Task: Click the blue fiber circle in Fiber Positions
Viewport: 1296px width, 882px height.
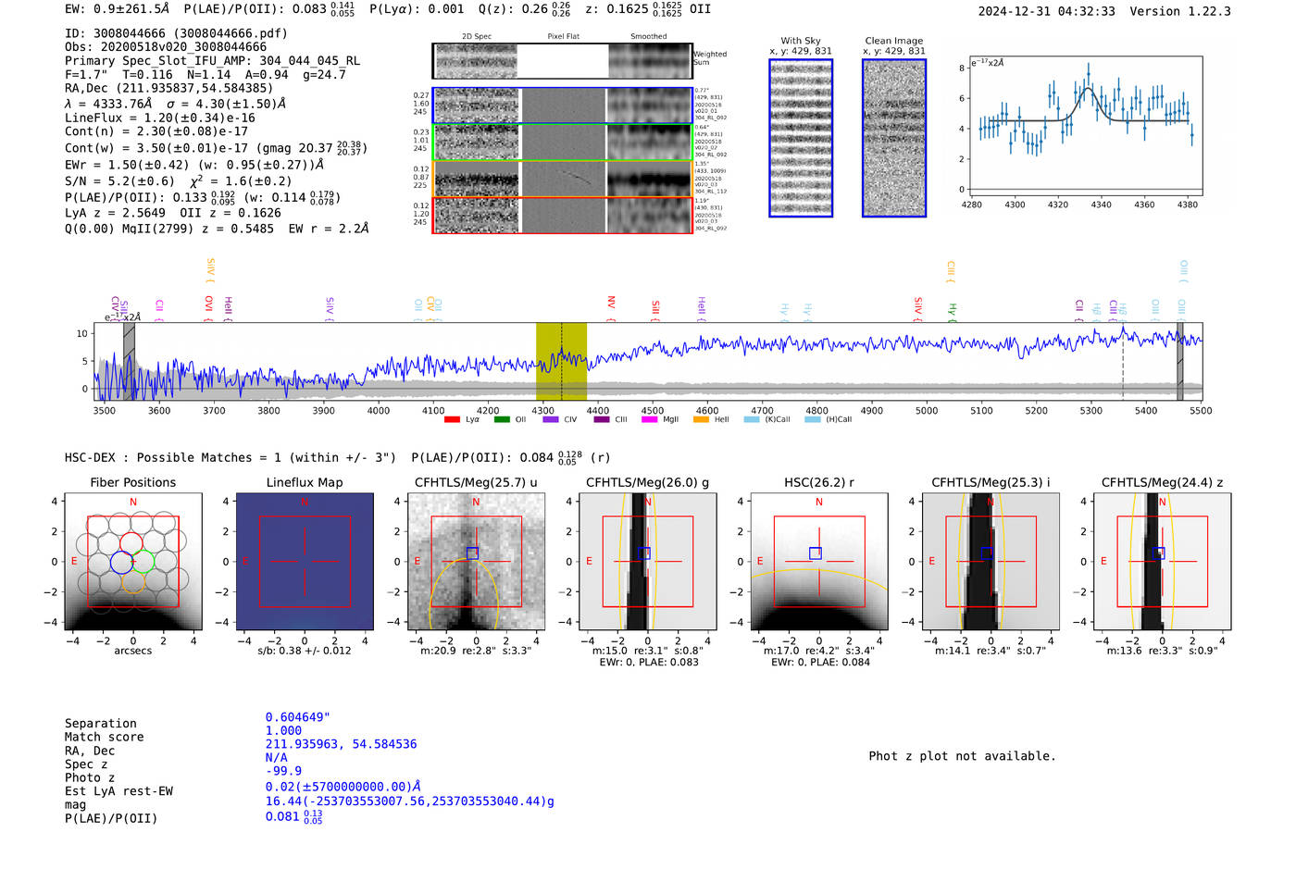Action: tap(121, 562)
